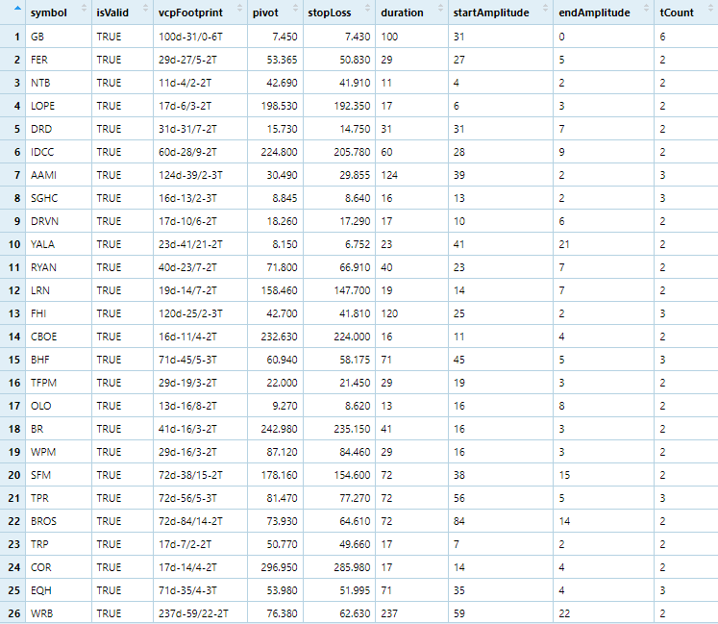Select the GB symbol cell
The width and height of the screenshot is (718, 624).
pos(59,37)
